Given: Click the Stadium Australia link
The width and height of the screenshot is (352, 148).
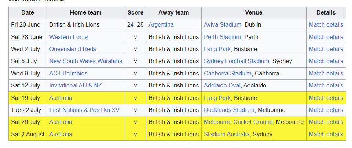Looking at the screenshot, I should (226, 134).
